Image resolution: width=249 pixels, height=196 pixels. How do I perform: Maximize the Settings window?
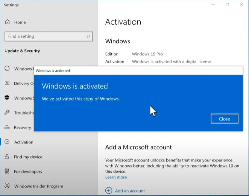coord(228,5)
